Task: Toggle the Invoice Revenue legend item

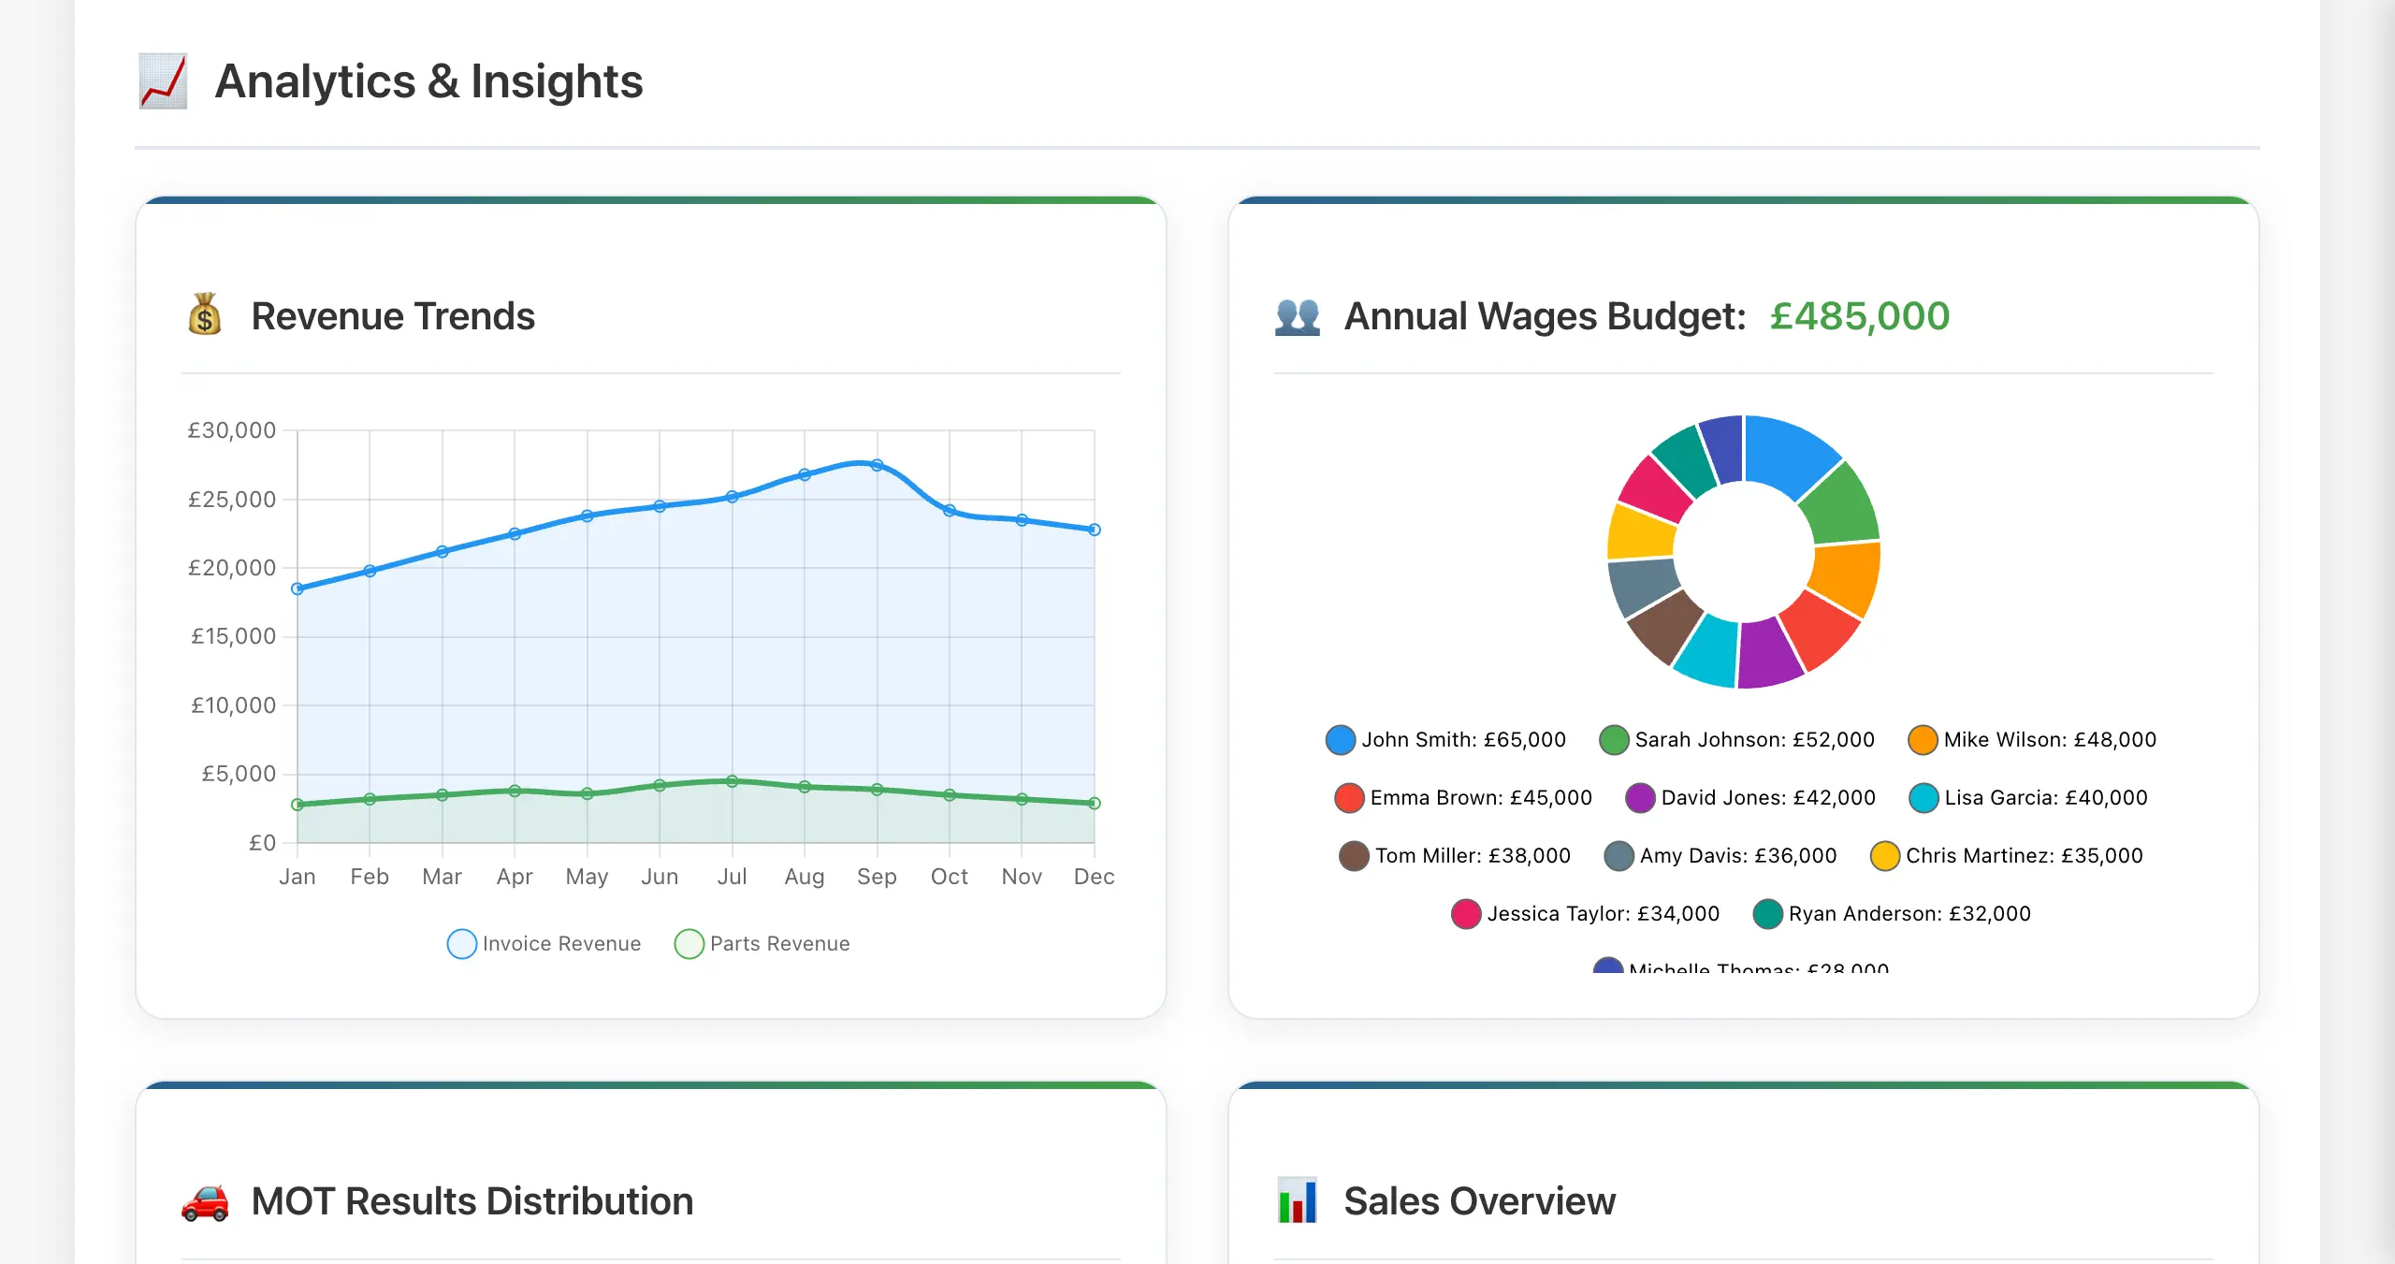Action: pos(544,943)
